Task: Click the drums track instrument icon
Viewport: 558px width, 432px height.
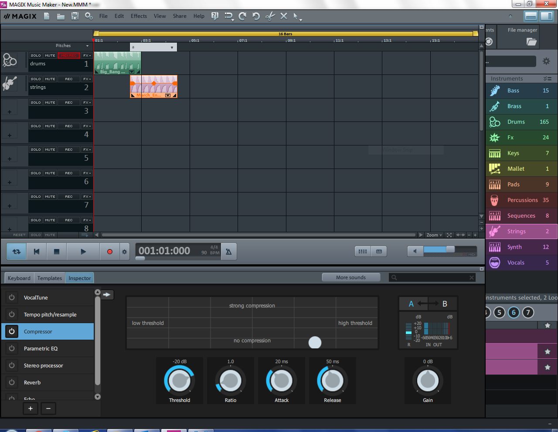Action: (9, 60)
